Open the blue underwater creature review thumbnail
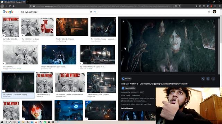 coord(59,55)
